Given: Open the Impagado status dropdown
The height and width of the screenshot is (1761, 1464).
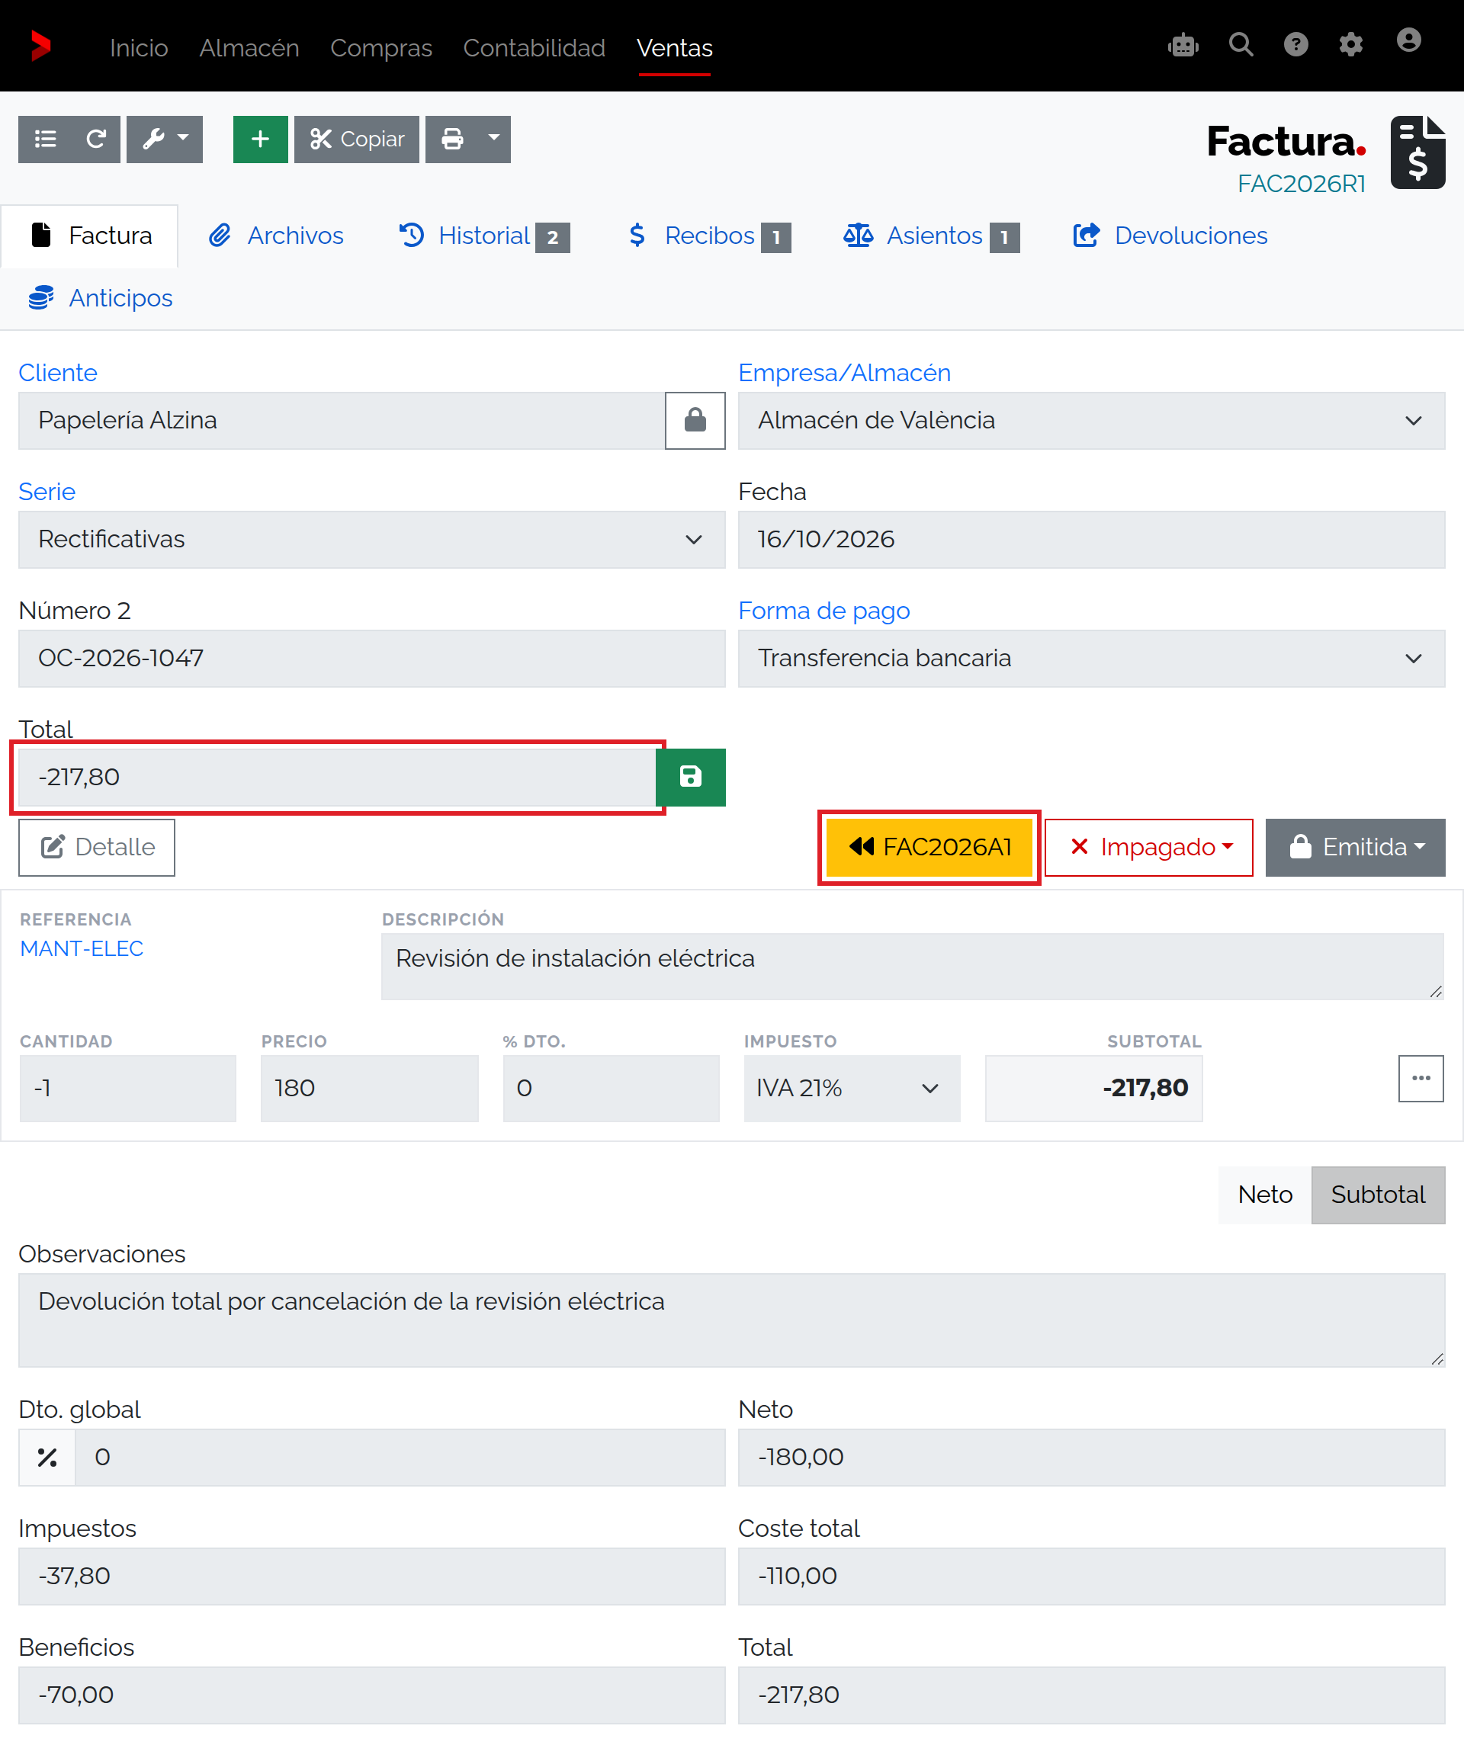Looking at the screenshot, I should coord(1148,847).
